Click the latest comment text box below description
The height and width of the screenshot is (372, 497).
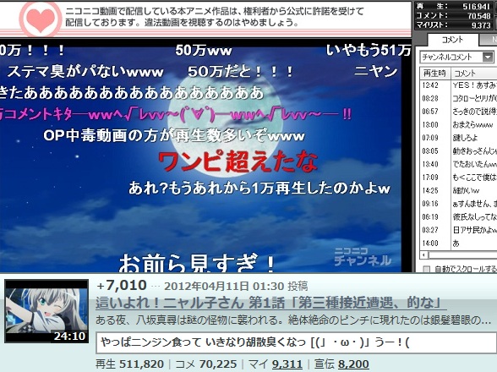(296, 342)
